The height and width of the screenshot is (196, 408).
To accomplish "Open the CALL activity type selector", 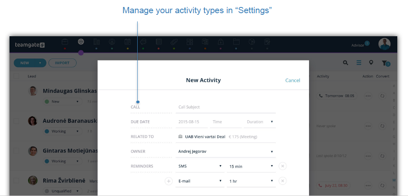I will (151, 107).
